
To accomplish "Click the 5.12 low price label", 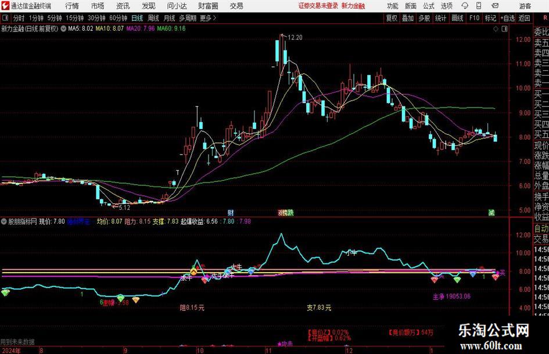I will [124, 208].
